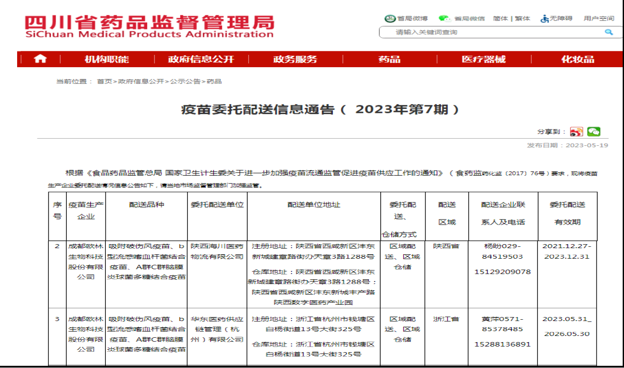Open 政府信息公开 in the red navigation bar
624x368 pixels.
[201, 59]
